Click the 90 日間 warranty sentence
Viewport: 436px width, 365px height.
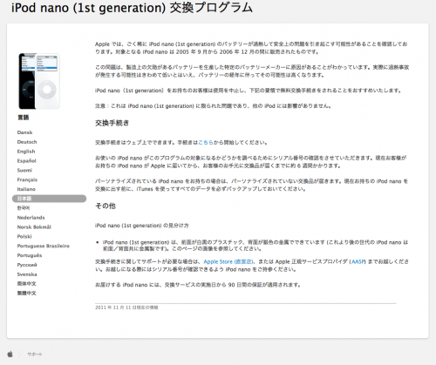click(198, 285)
